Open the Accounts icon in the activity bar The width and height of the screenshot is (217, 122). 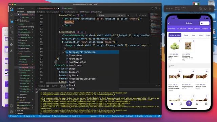click(12, 106)
